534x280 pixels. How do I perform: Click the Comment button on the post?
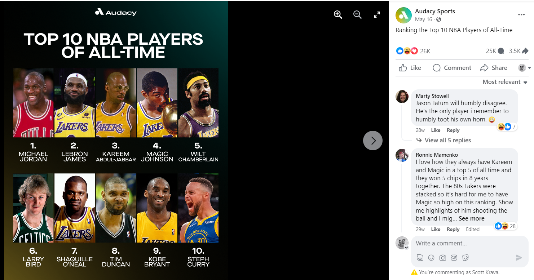[452, 68]
